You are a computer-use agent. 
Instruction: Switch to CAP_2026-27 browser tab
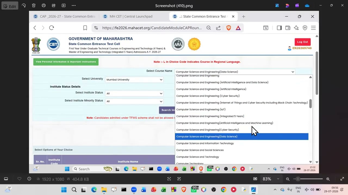pos(64,17)
